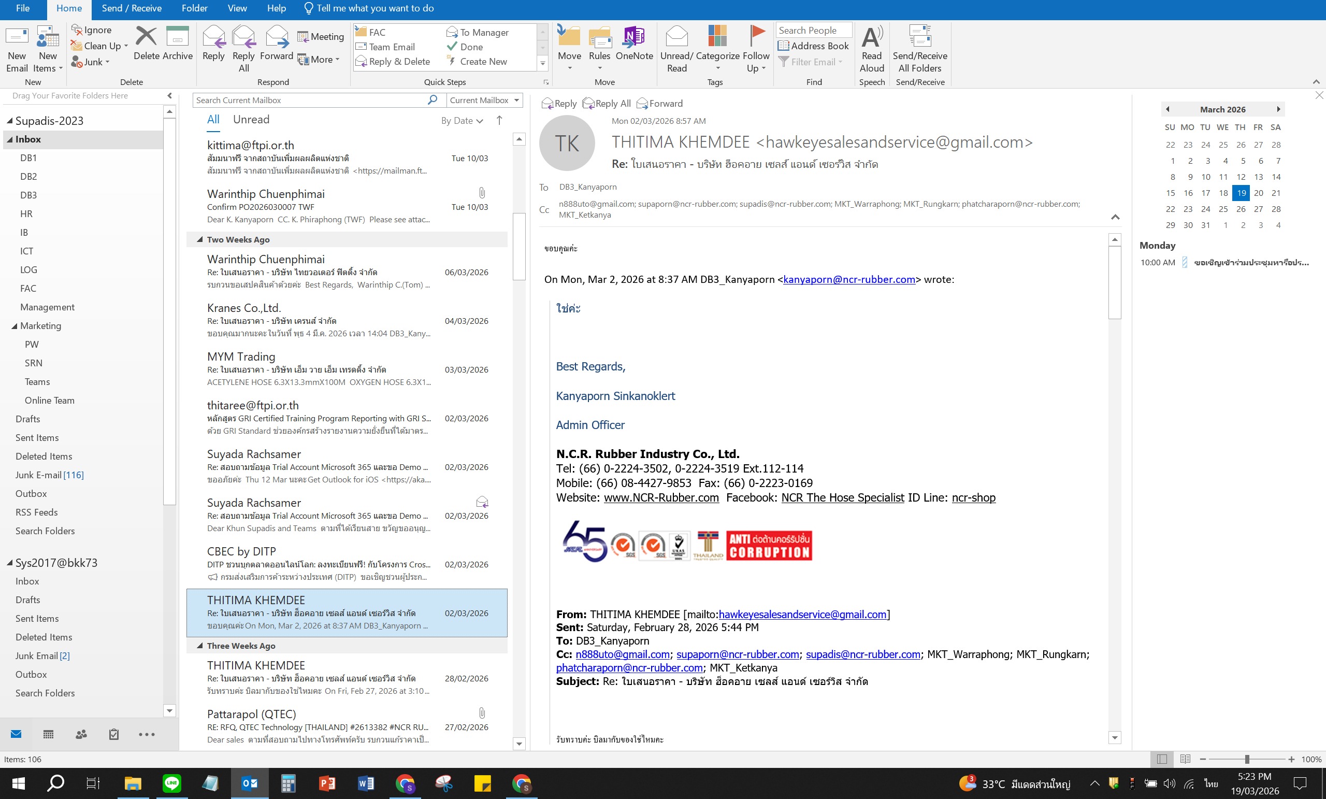Click Send/Receive All Folders icon
This screenshot has width=1326, height=799.
click(x=920, y=37)
